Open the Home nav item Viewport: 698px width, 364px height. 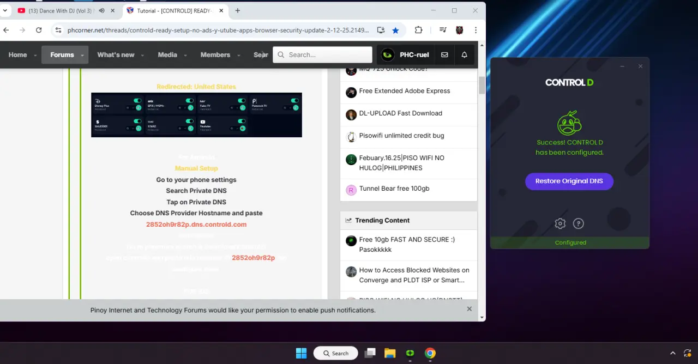click(17, 54)
